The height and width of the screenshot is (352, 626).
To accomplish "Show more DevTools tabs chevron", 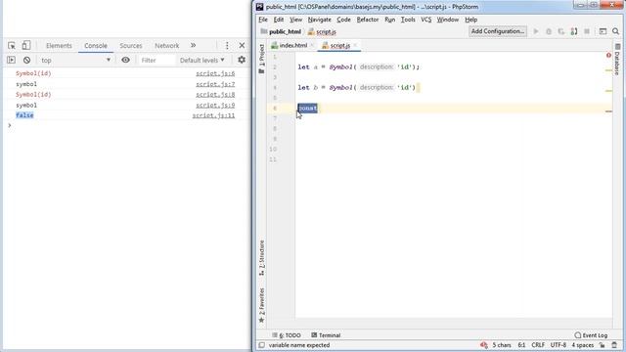I will tap(194, 46).
